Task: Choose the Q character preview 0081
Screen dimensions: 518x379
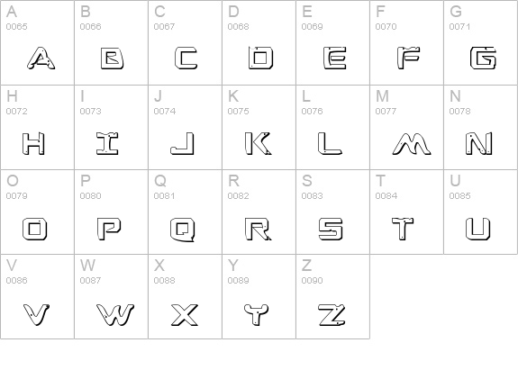Action: (183, 230)
